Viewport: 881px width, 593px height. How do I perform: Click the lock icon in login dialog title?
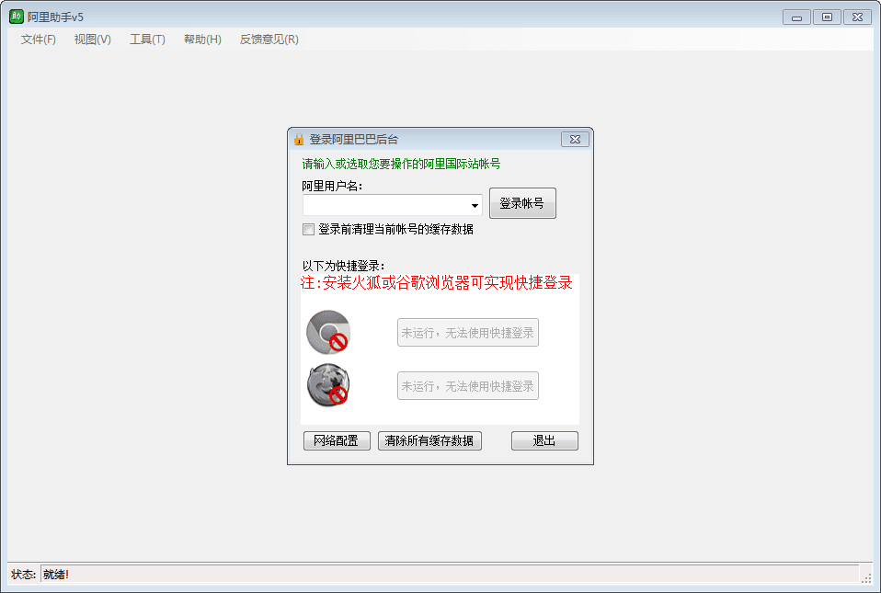click(299, 139)
